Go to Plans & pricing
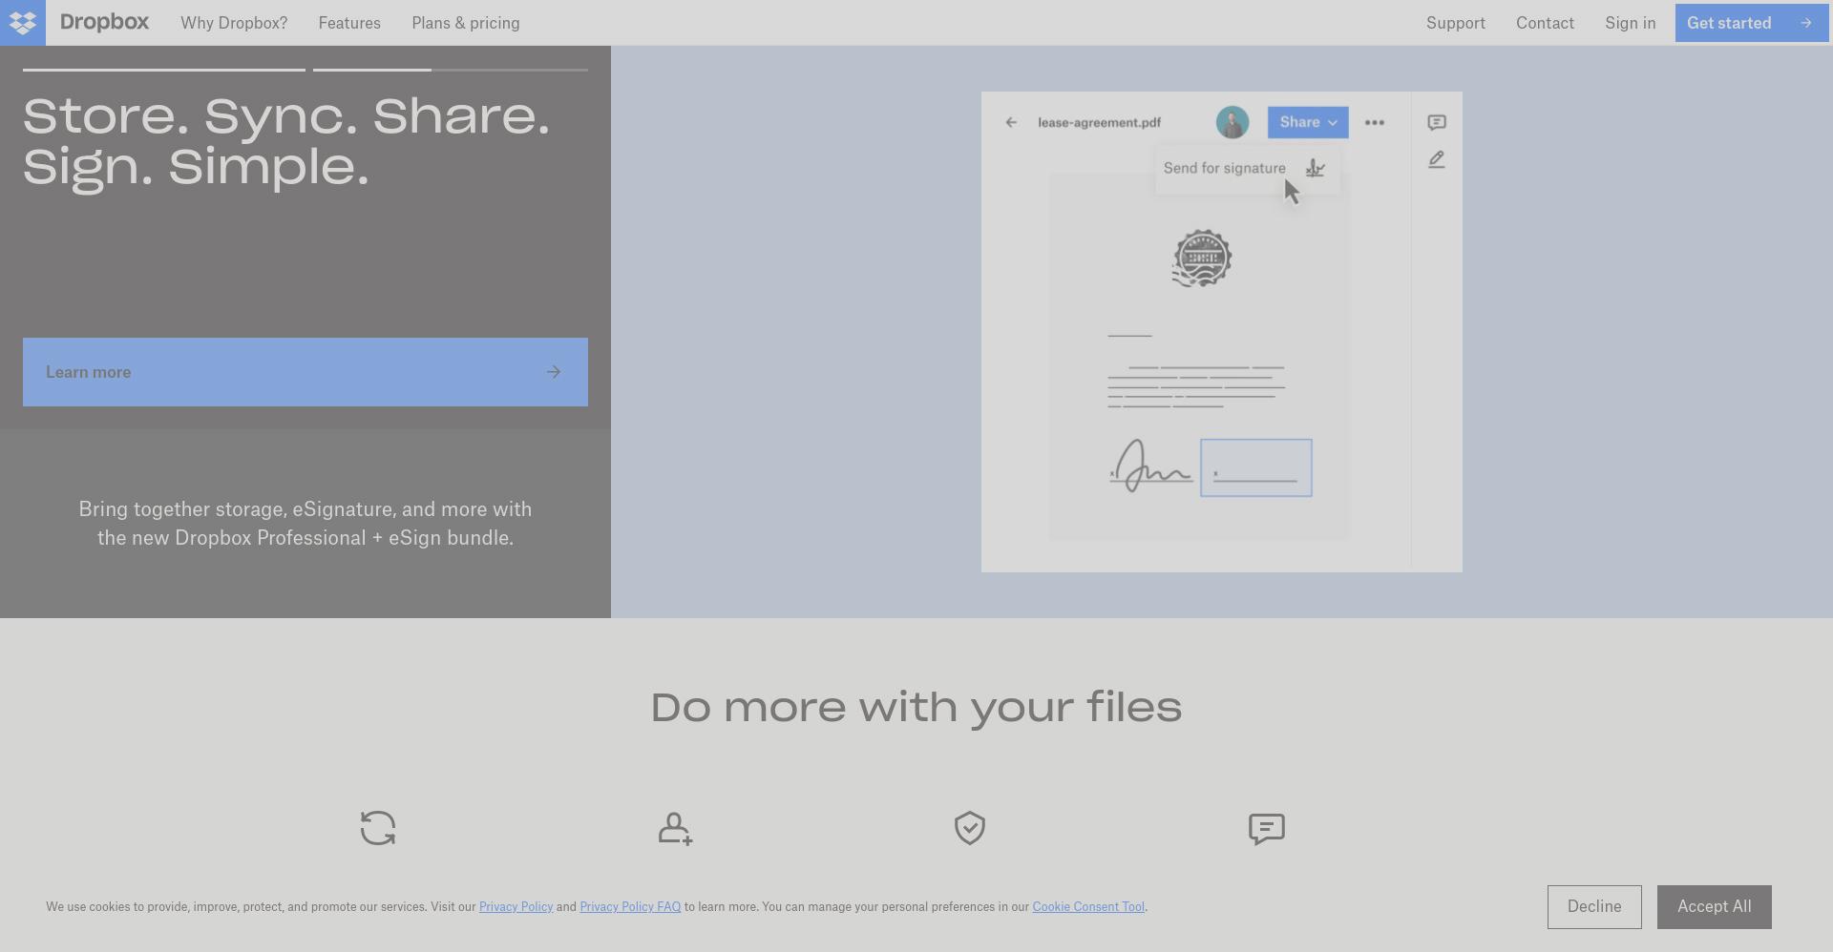Viewport: 1833px width, 952px height. [x=466, y=23]
